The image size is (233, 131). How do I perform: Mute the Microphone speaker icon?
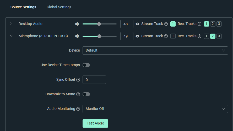[77, 36]
